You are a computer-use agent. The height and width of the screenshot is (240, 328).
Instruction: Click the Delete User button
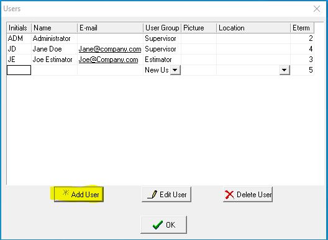point(248,194)
